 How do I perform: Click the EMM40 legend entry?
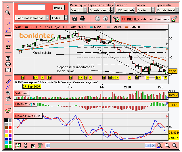coord(133,27)
